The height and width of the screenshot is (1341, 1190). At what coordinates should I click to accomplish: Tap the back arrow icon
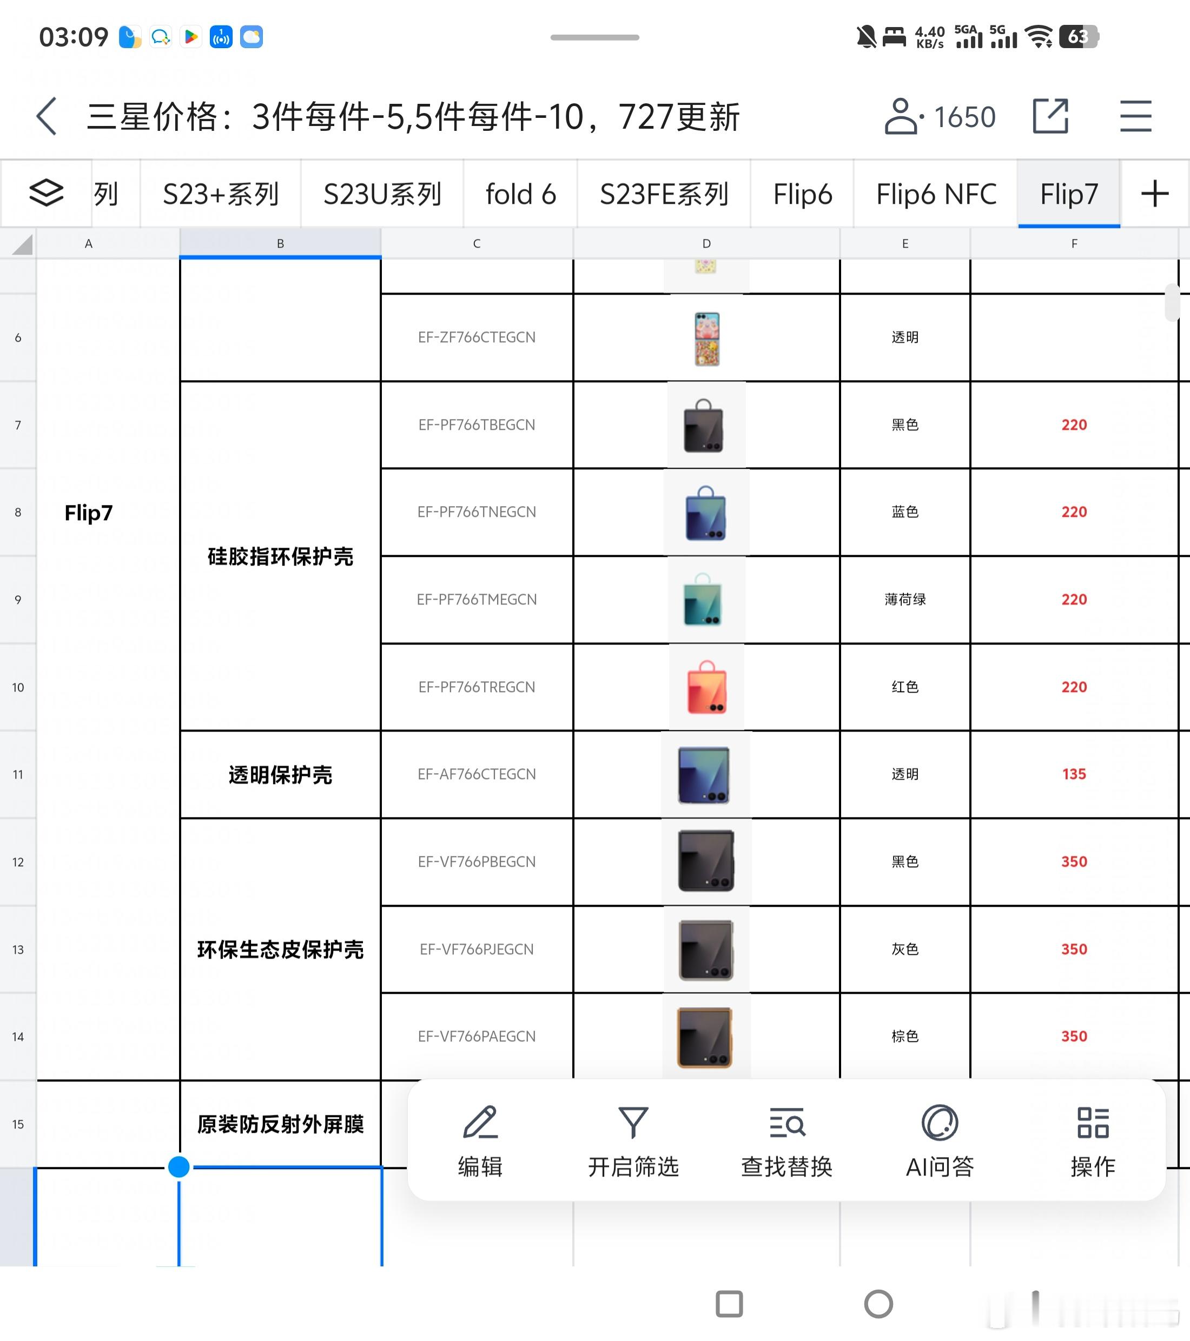(47, 117)
